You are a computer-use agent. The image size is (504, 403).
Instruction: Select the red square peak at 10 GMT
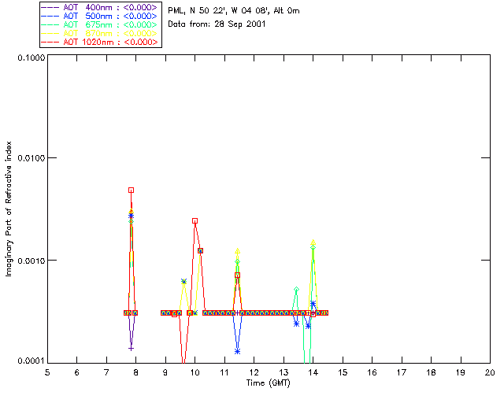coord(195,221)
